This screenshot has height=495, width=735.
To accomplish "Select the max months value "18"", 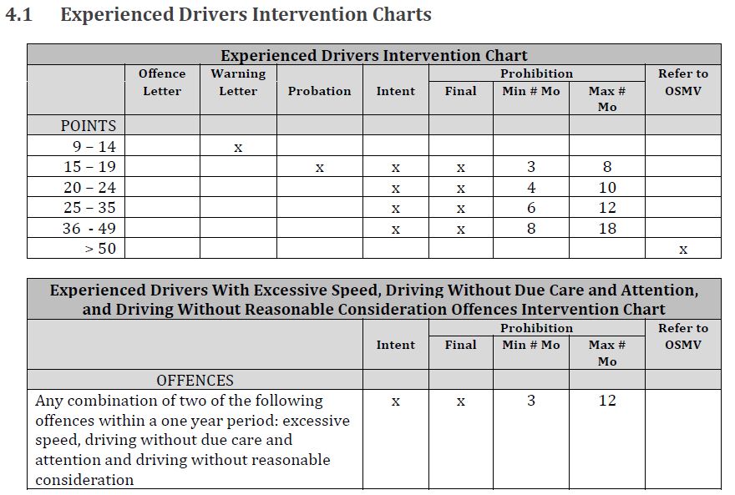I will [607, 229].
